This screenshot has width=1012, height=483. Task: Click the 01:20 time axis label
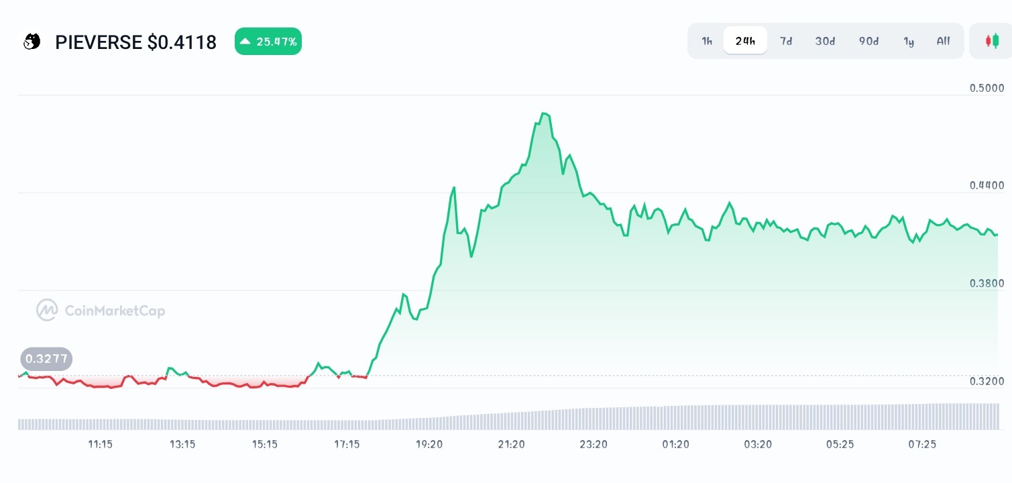coord(675,444)
